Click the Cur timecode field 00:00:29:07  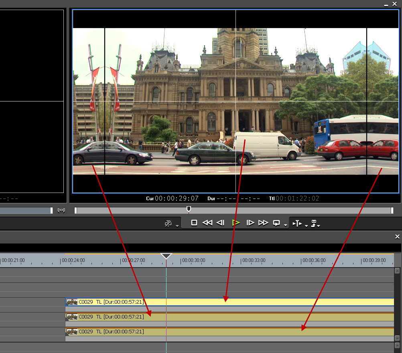click(x=177, y=199)
